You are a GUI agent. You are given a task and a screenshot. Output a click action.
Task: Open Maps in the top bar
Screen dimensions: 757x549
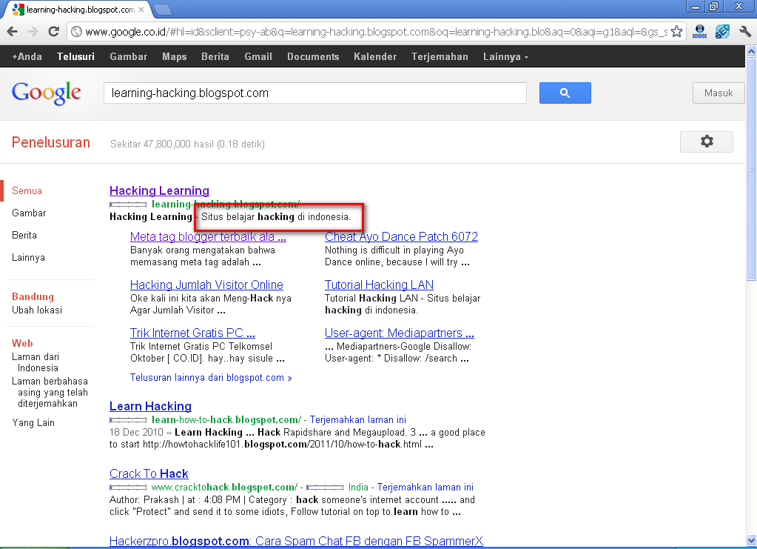pos(175,56)
